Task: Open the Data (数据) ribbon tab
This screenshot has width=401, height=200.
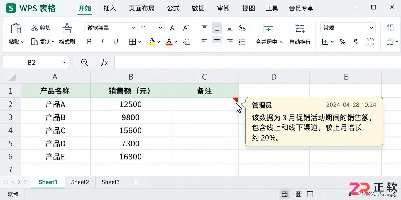Action: tap(198, 8)
